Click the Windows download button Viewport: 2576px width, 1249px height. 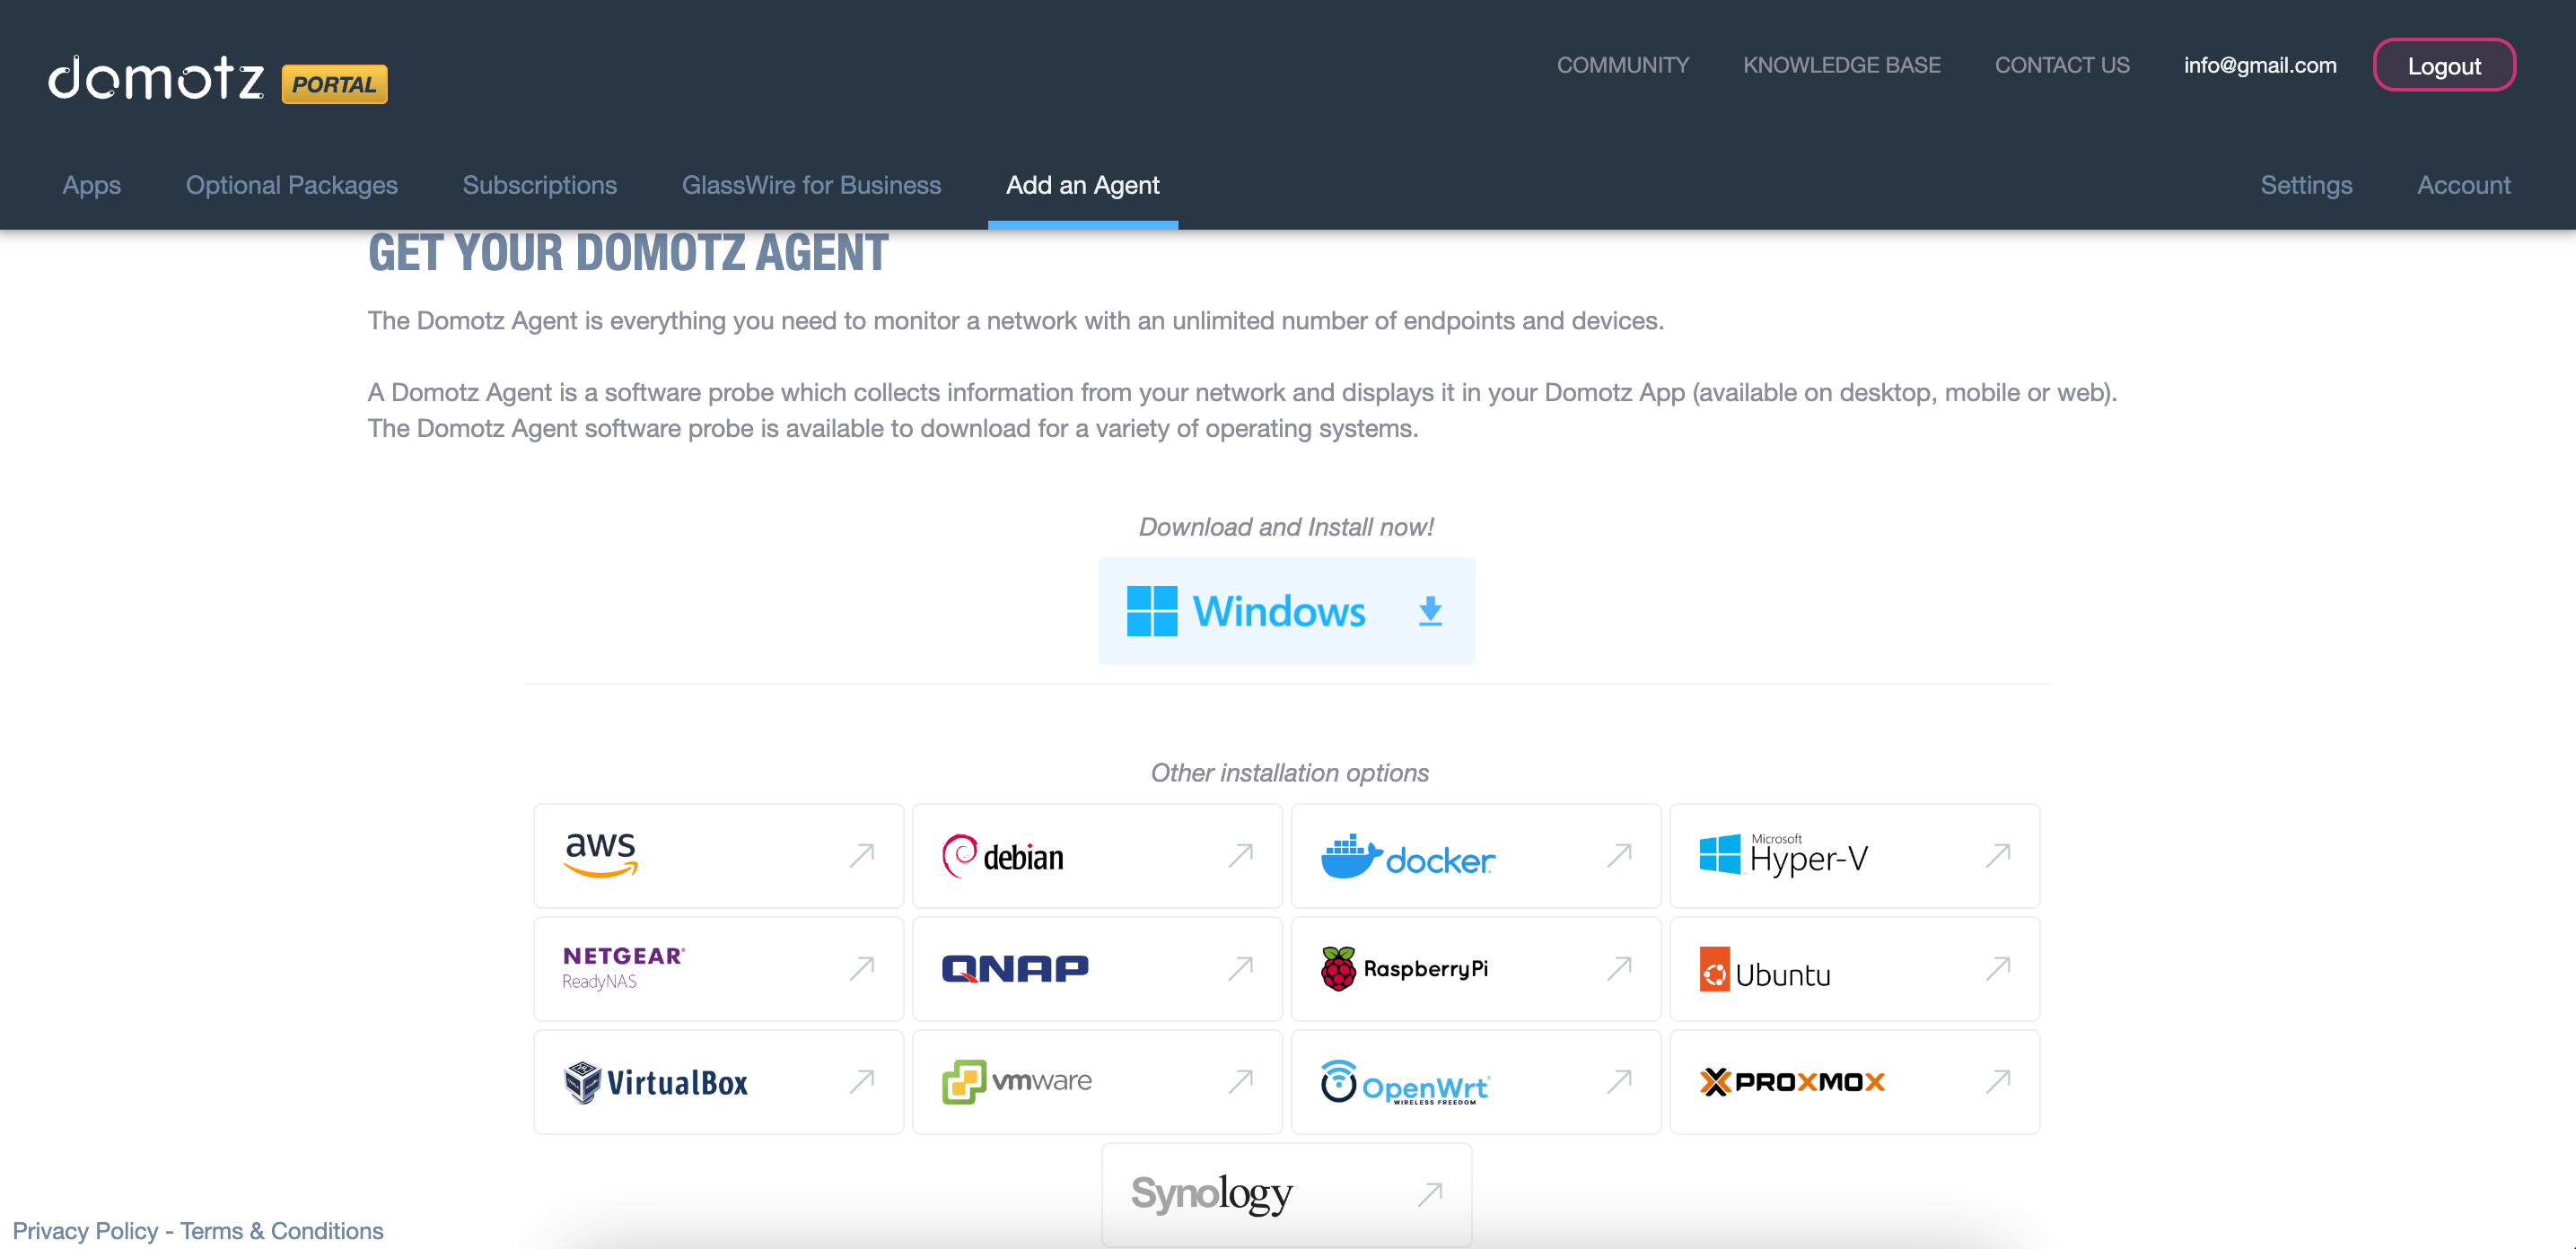(1286, 610)
